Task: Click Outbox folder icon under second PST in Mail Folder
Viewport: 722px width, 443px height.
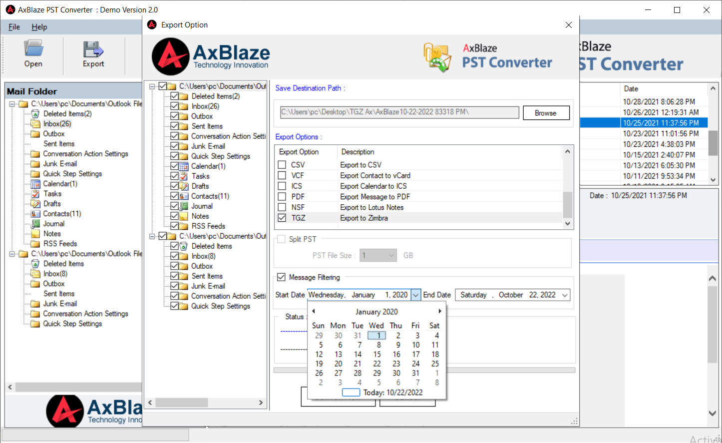Action: (35, 284)
